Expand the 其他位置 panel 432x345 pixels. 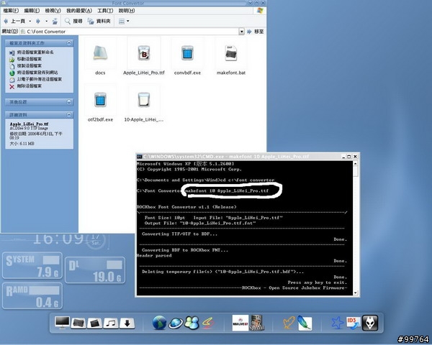(69, 102)
